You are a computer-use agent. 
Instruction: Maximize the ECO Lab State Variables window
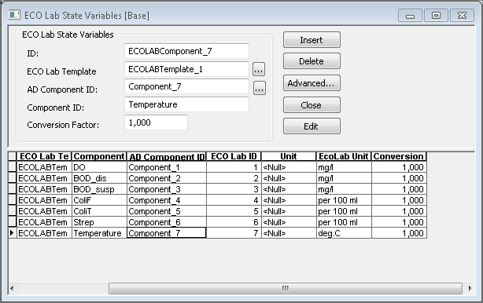pos(436,16)
